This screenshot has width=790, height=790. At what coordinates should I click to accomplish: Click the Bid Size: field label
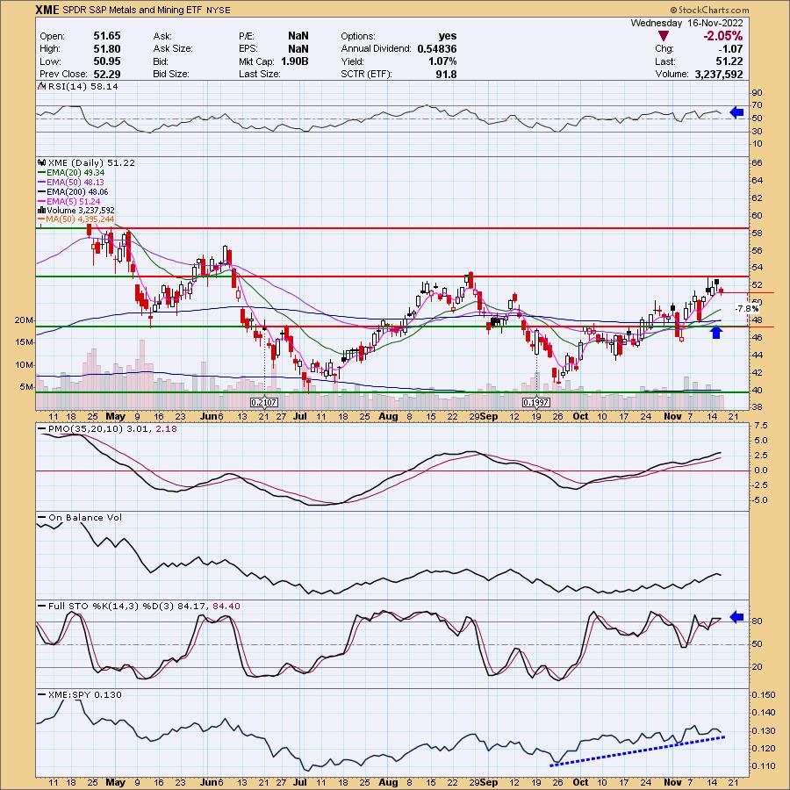171,74
